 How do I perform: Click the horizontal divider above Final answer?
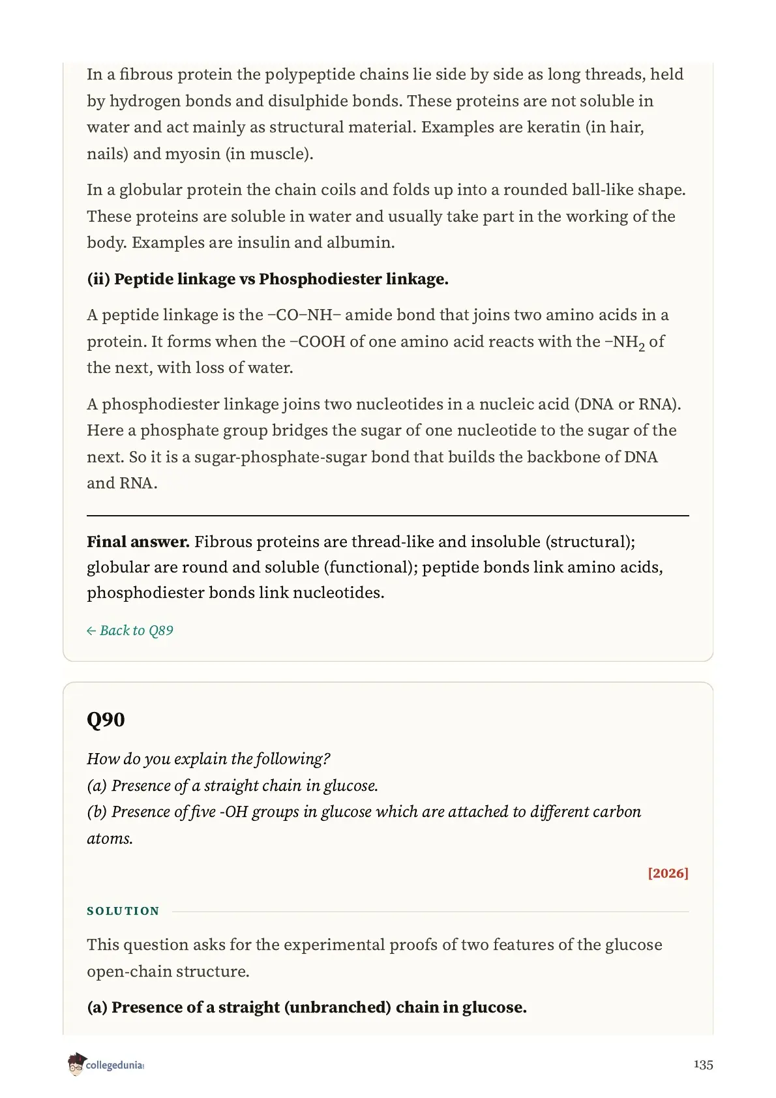[x=388, y=516]
